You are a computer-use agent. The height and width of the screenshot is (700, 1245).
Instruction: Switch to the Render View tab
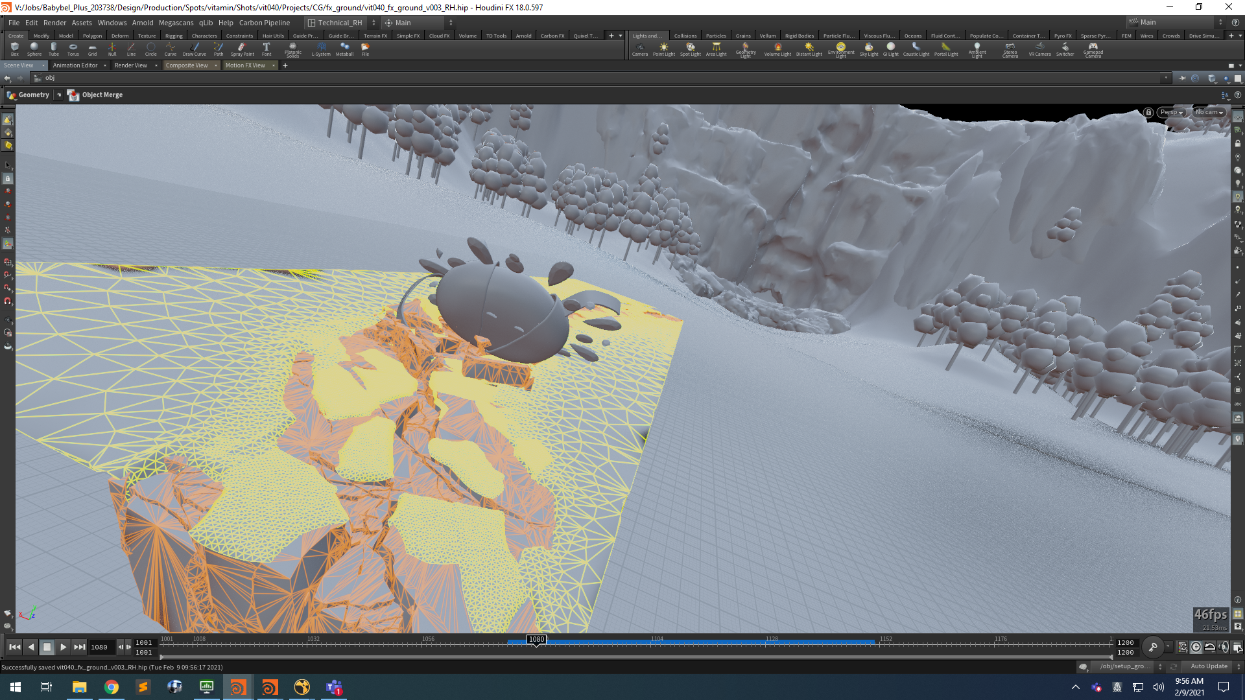(x=131, y=65)
